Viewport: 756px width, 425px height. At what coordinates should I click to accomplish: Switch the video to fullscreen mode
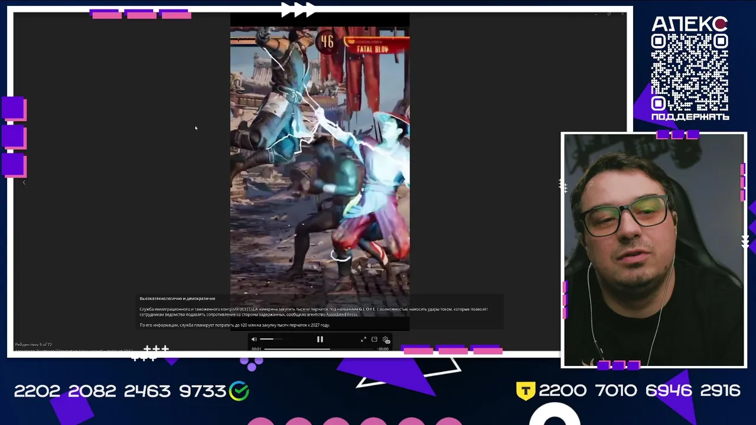click(x=363, y=339)
